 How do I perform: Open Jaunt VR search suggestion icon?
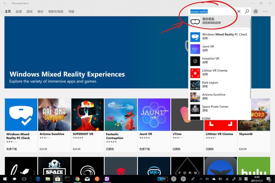(x=195, y=49)
